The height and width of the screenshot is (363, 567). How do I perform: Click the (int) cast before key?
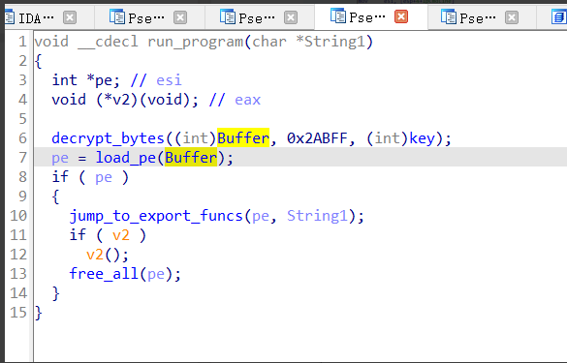(x=388, y=138)
